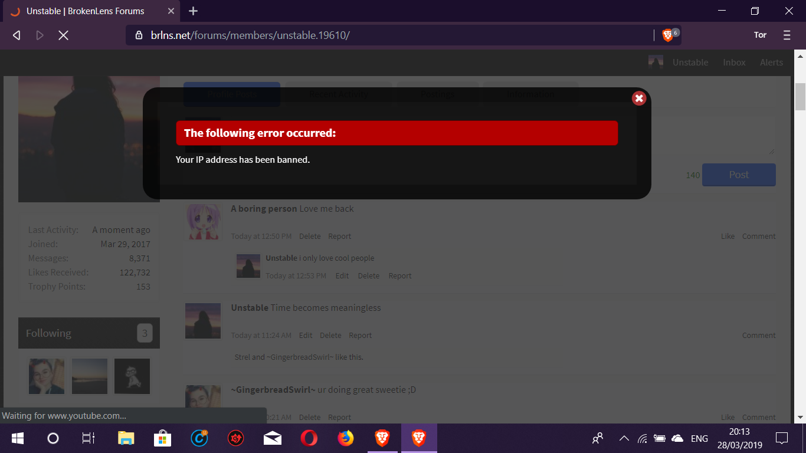
Task: Launch Opera from the taskbar
Action: click(x=309, y=438)
